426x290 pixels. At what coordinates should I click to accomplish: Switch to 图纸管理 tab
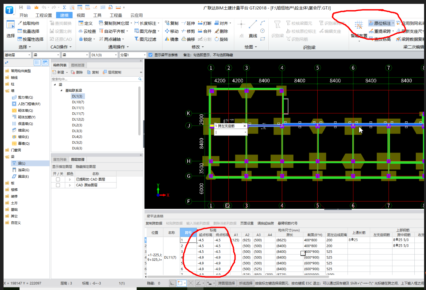pyautogui.click(x=78, y=65)
